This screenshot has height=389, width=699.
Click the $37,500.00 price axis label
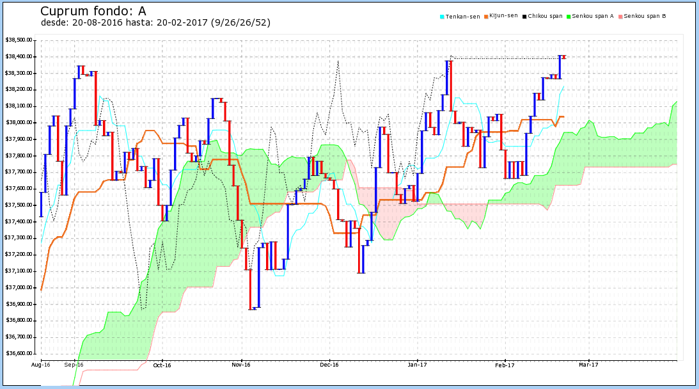click(19, 205)
